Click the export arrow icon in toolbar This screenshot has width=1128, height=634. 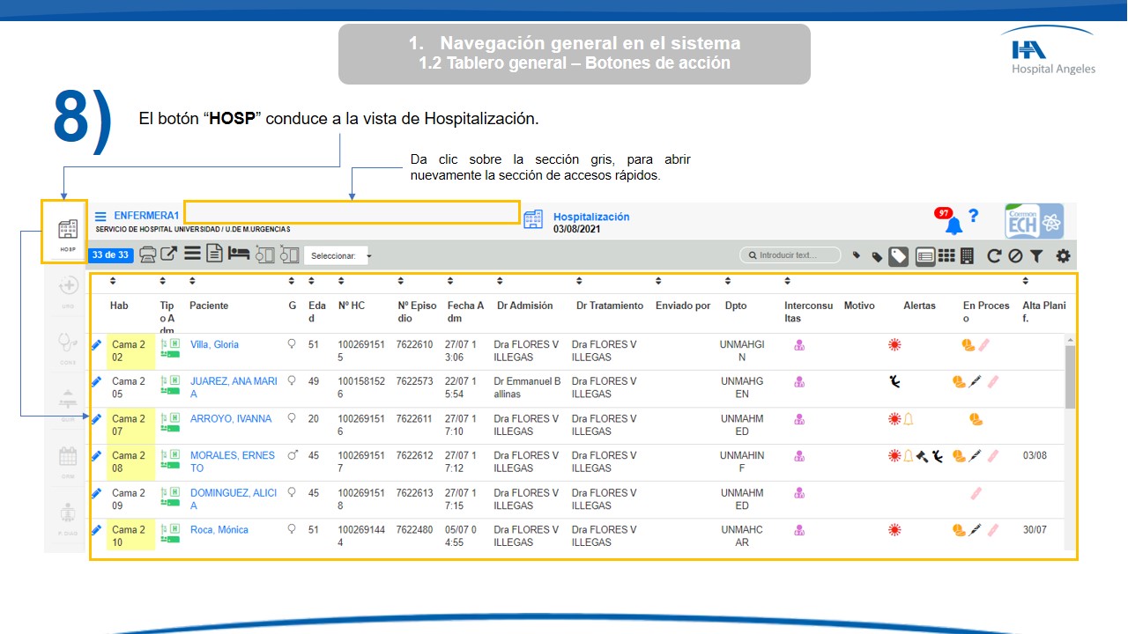click(168, 254)
